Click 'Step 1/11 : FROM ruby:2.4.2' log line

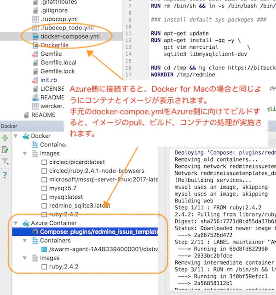coord(218,208)
